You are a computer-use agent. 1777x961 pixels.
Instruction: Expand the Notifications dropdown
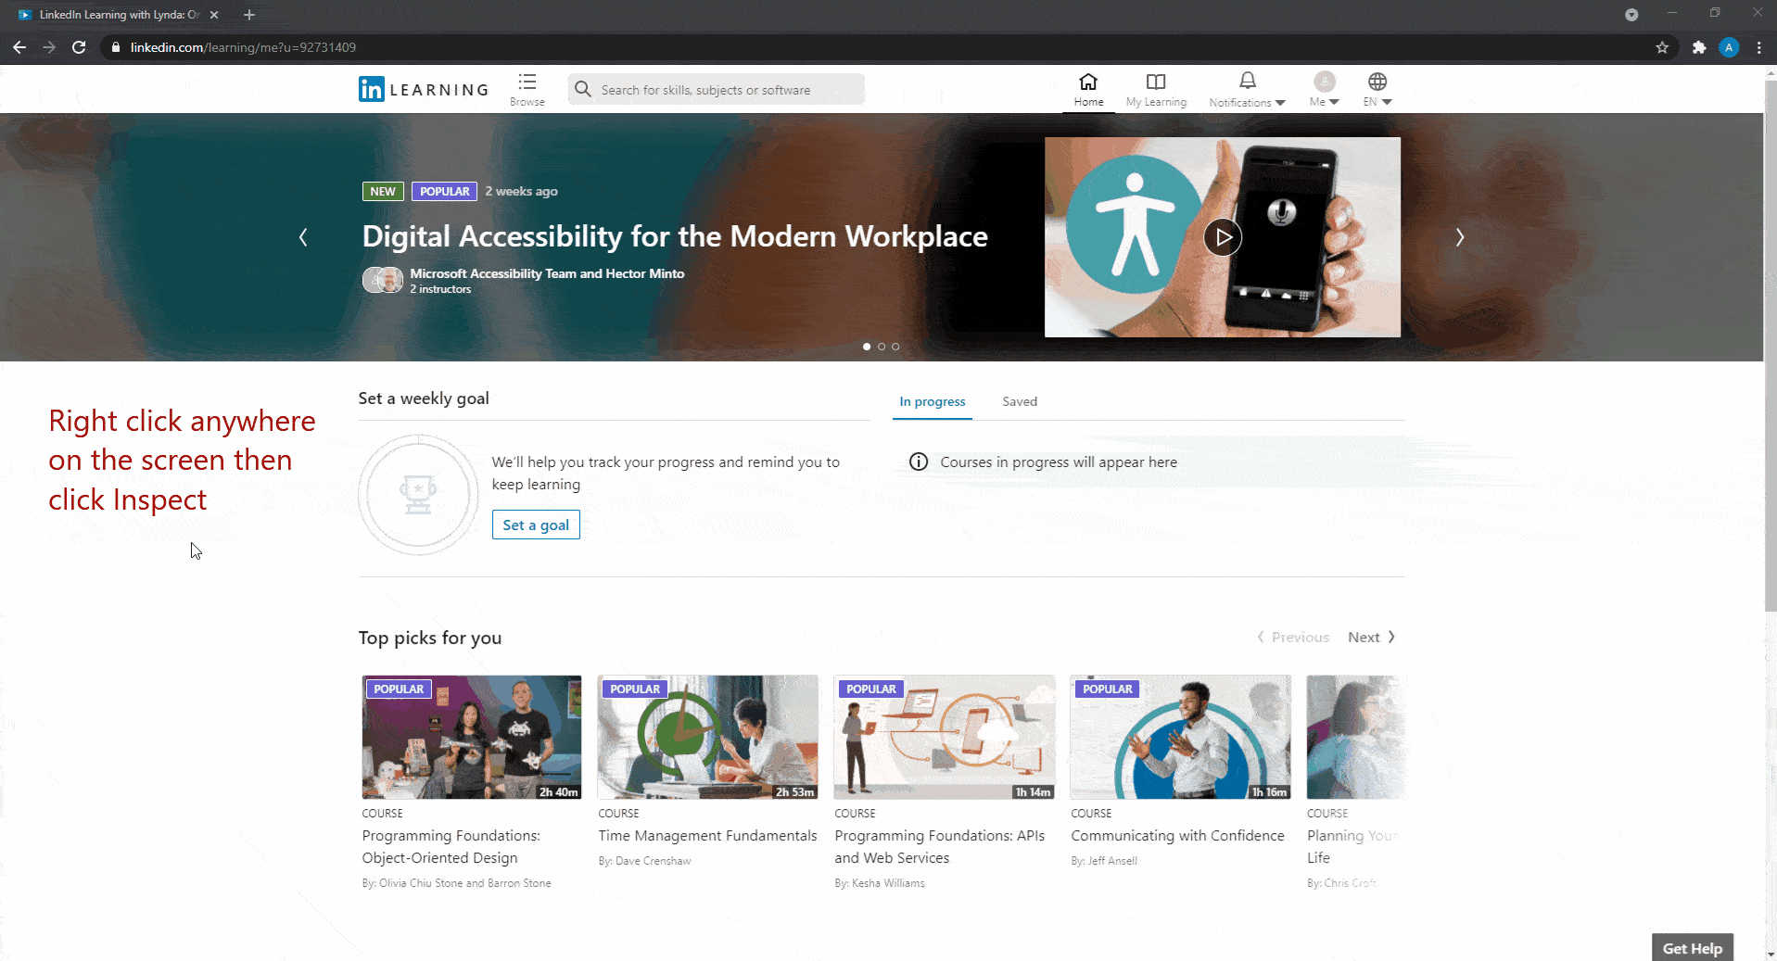pos(1247,89)
